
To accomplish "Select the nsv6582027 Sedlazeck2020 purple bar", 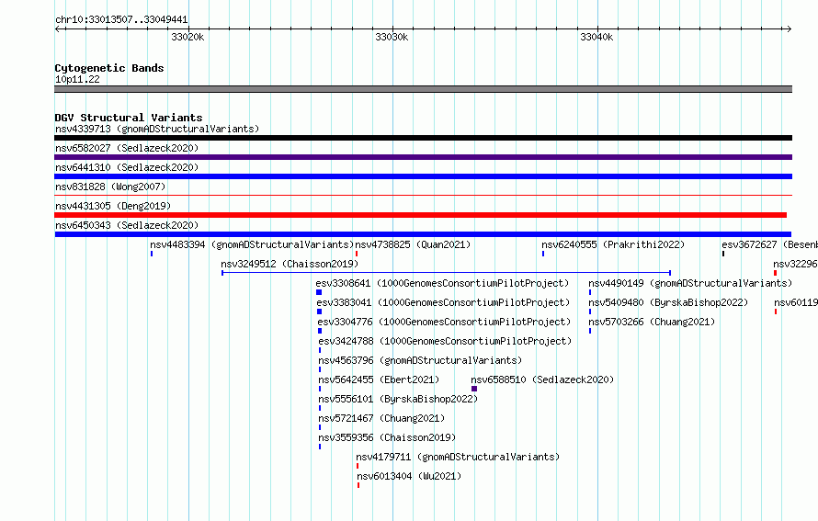I will pyautogui.click(x=423, y=157).
